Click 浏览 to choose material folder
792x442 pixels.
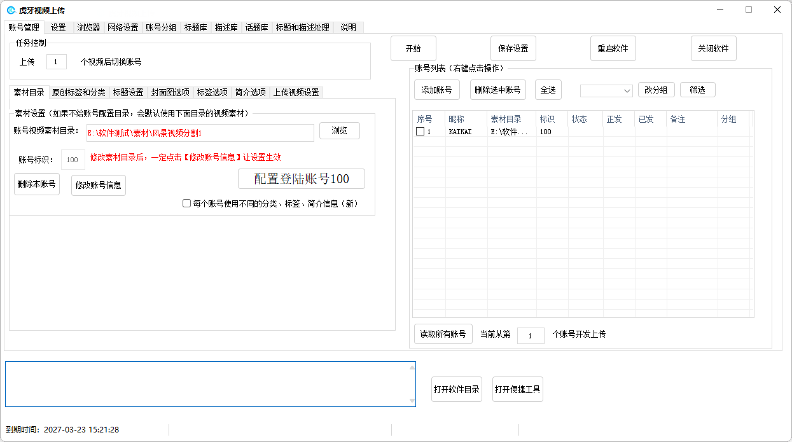tap(339, 131)
